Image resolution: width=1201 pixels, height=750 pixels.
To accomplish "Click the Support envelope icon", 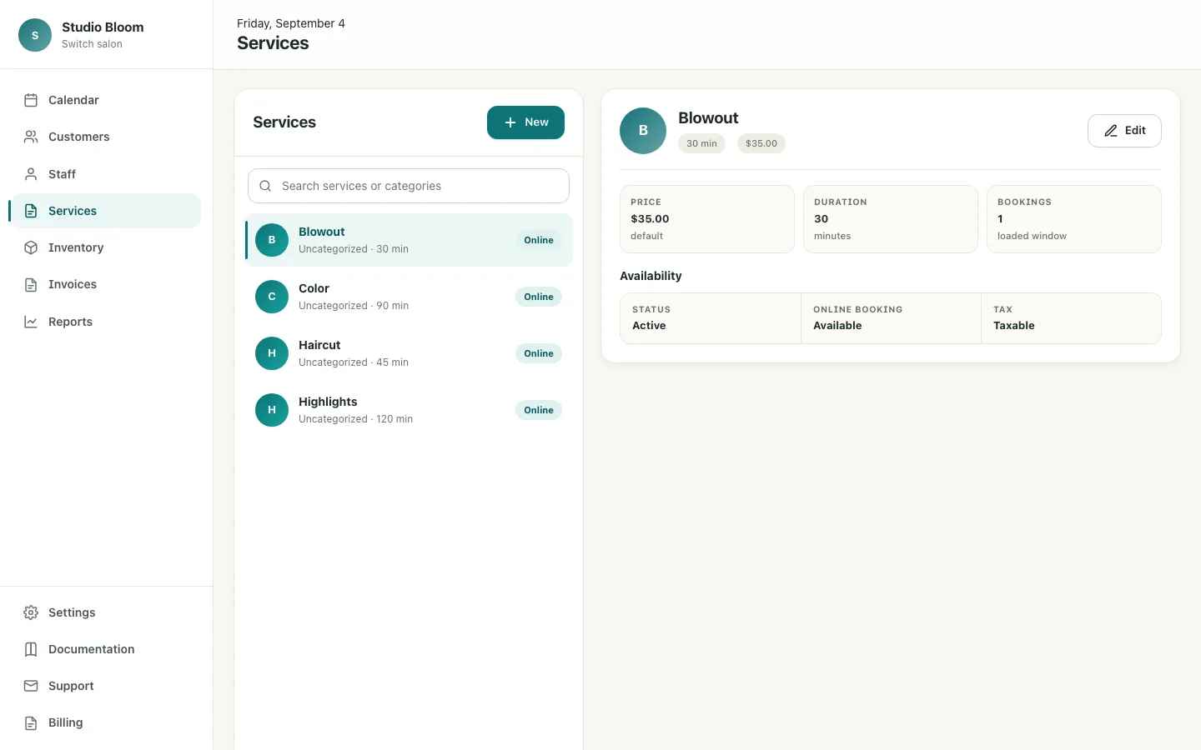I will click(x=31, y=686).
